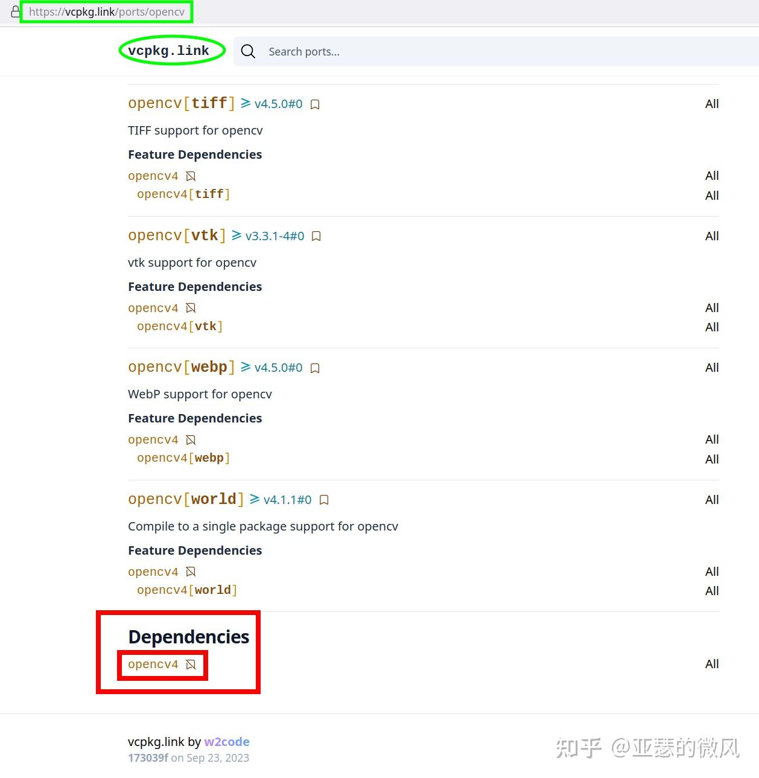
Task: Open the opencv[vtk] feature page
Action: pos(176,235)
